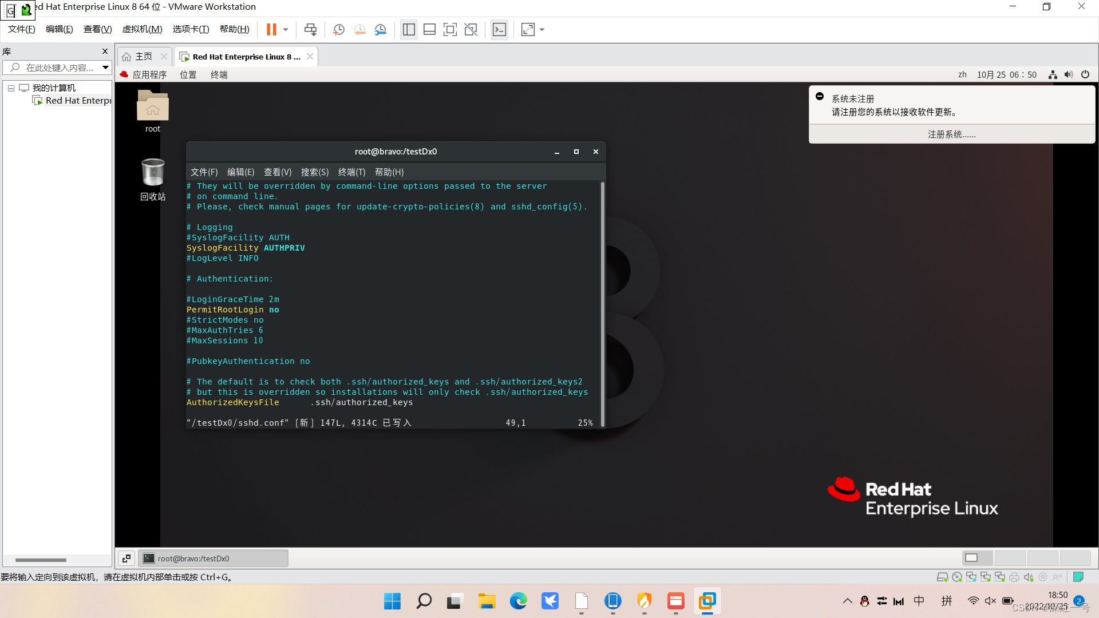Switch to the 主页 tab
This screenshot has height=618, width=1099.
[143, 57]
